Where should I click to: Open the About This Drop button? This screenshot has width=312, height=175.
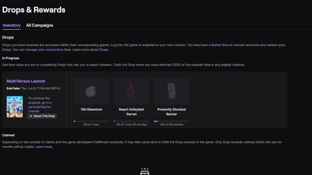coord(42,116)
